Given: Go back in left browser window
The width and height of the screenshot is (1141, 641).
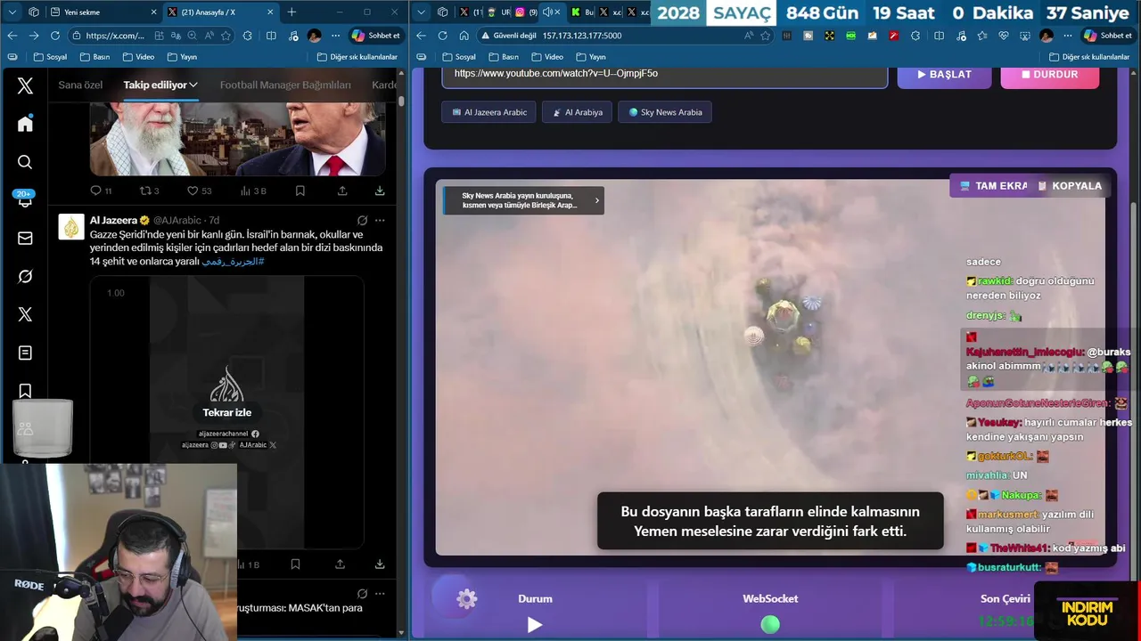Looking at the screenshot, I should [x=12, y=36].
